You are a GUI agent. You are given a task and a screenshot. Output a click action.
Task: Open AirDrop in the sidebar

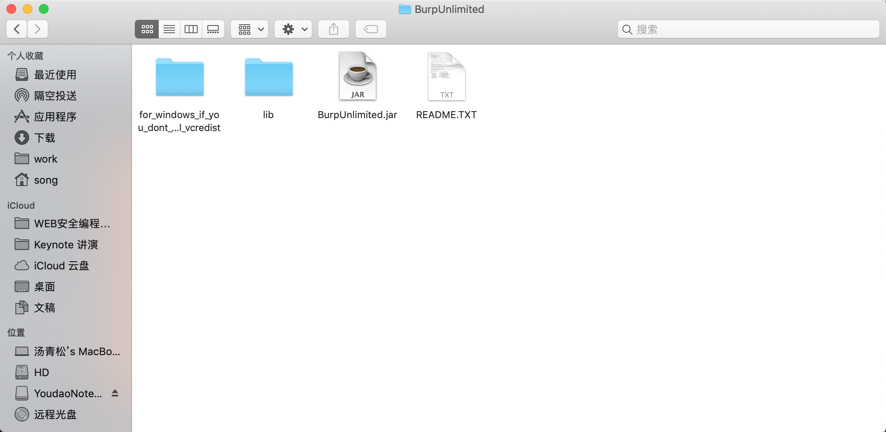(x=55, y=96)
